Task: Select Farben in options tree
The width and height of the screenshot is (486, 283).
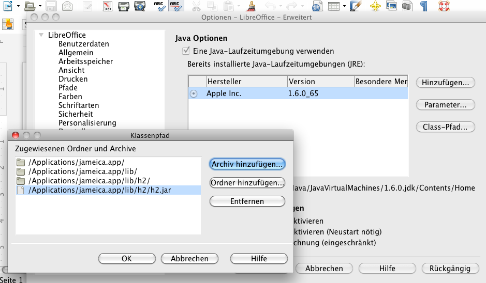Action: pyautogui.click(x=70, y=97)
